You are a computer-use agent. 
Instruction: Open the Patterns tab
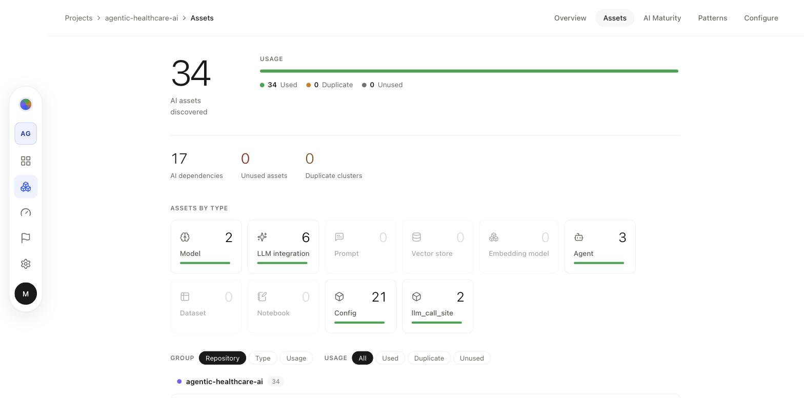(x=713, y=18)
